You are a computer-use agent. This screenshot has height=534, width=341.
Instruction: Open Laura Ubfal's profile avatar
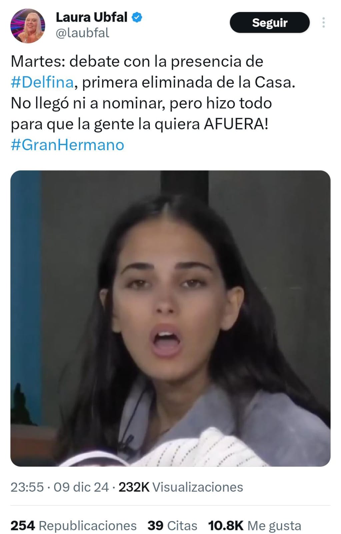pos(28,26)
